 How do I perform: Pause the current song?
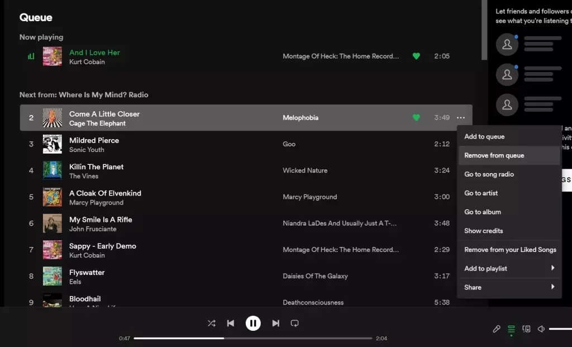[253, 324]
